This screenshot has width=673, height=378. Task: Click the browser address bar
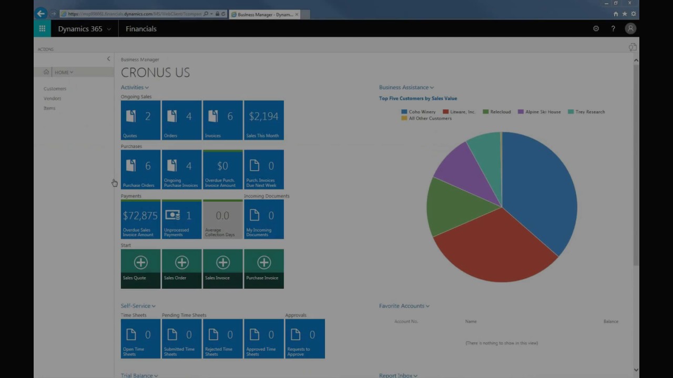pos(134,14)
